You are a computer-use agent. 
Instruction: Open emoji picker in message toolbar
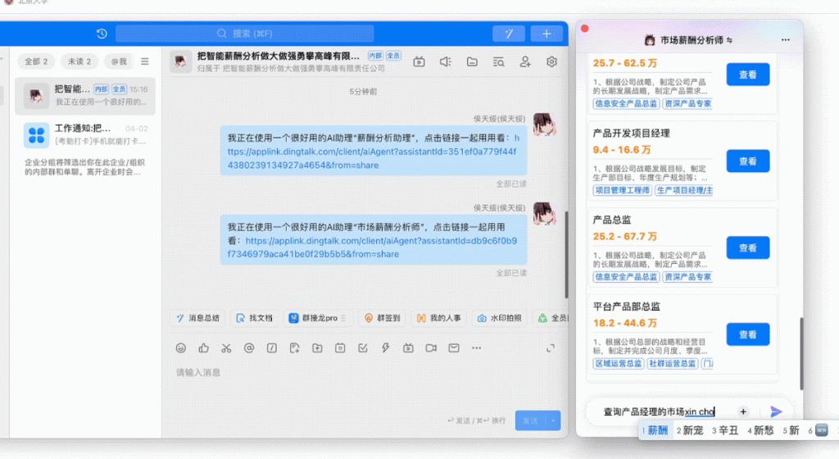pos(181,348)
